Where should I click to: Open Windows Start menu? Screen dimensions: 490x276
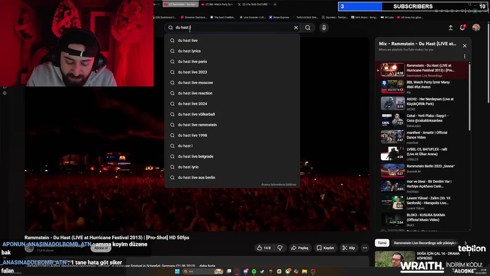pyautogui.click(x=177, y=271)
